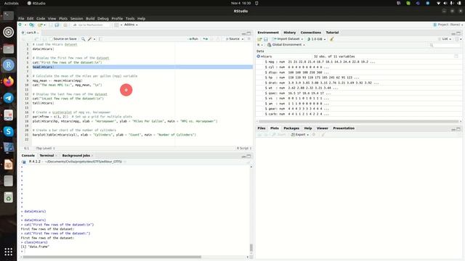Image resolution: width=465 pixels, height=261 pixels.
Task: Click the Find/Replace magnifier icon in editor
Action: tap(83, 39)
